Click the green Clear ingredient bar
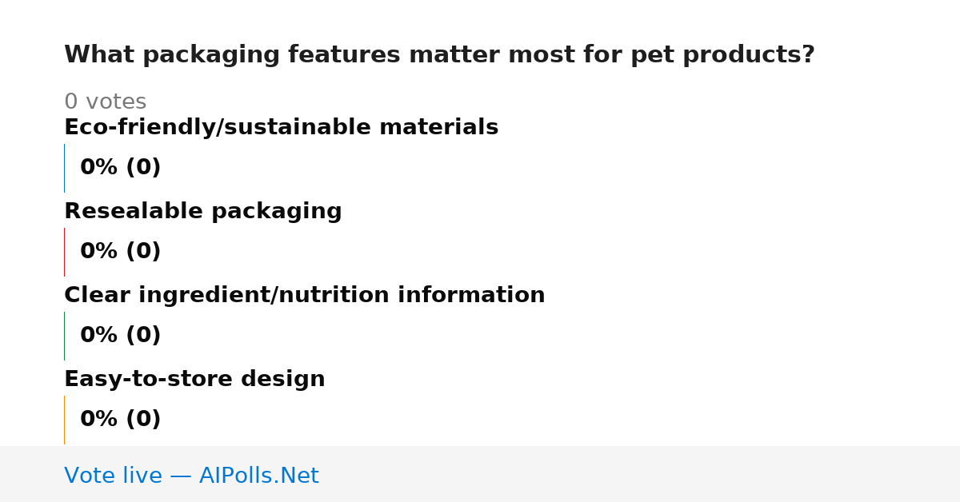Image resolution: width=960 pixels, height=502 pixels. click(64, 336)
